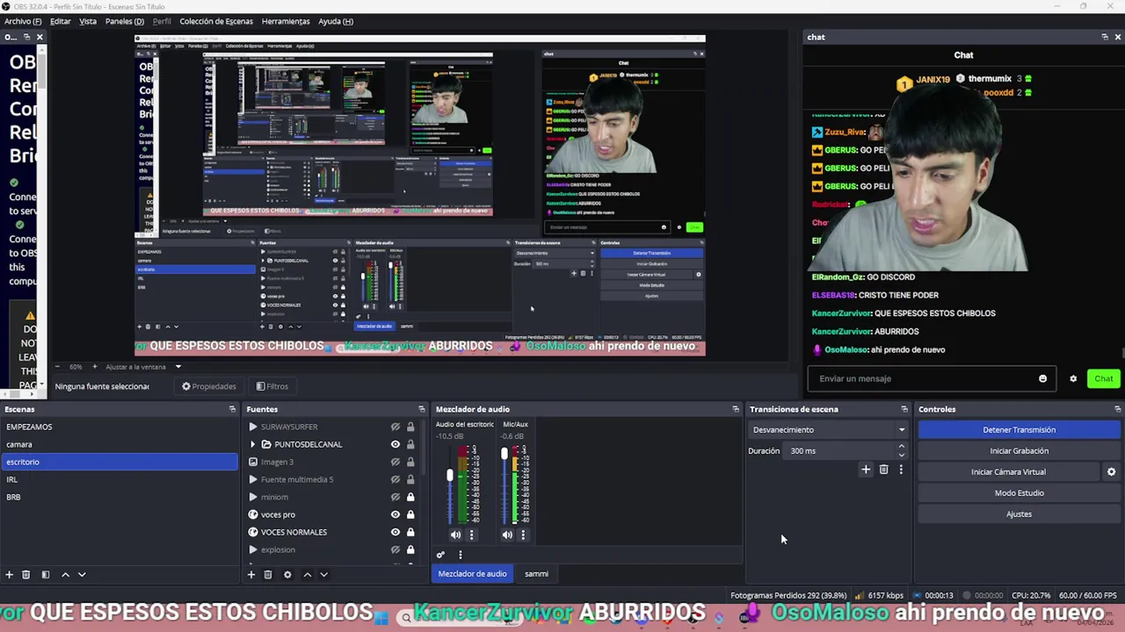
Task: Remove the selected source with trash icon
Action: 268,574
